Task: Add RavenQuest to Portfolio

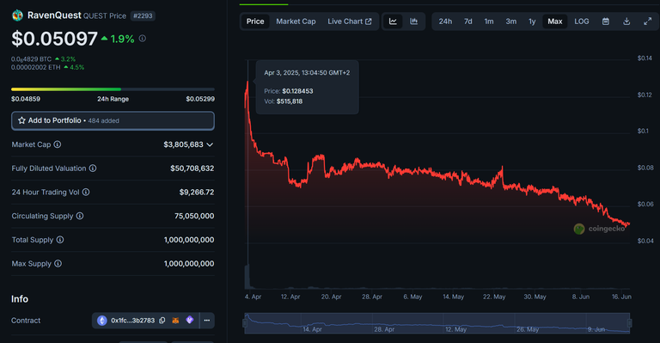Action: [113, 120]
